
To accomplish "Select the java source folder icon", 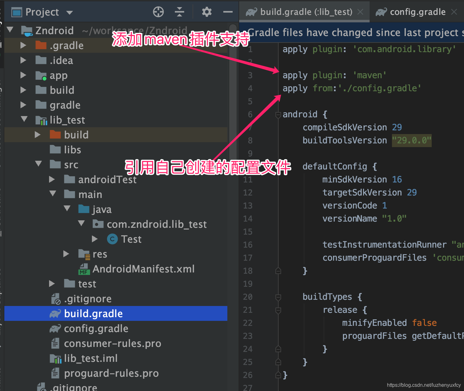I will [84, 209].
